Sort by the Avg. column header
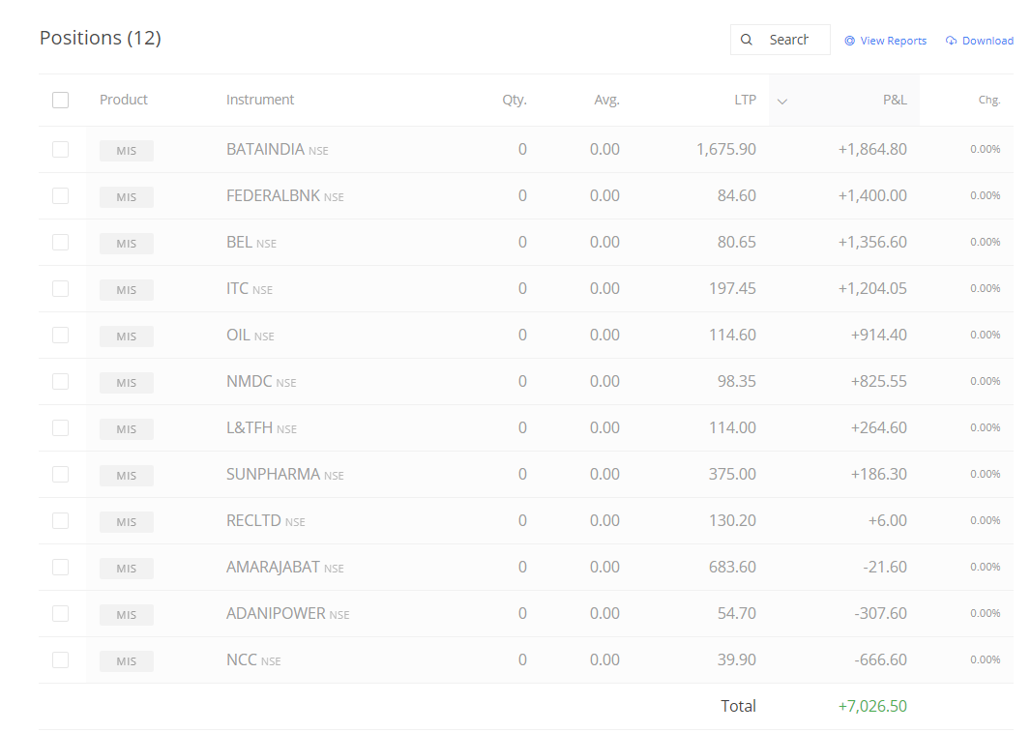1031x732 pixels. pyautogui.click(x=606, y=100)
